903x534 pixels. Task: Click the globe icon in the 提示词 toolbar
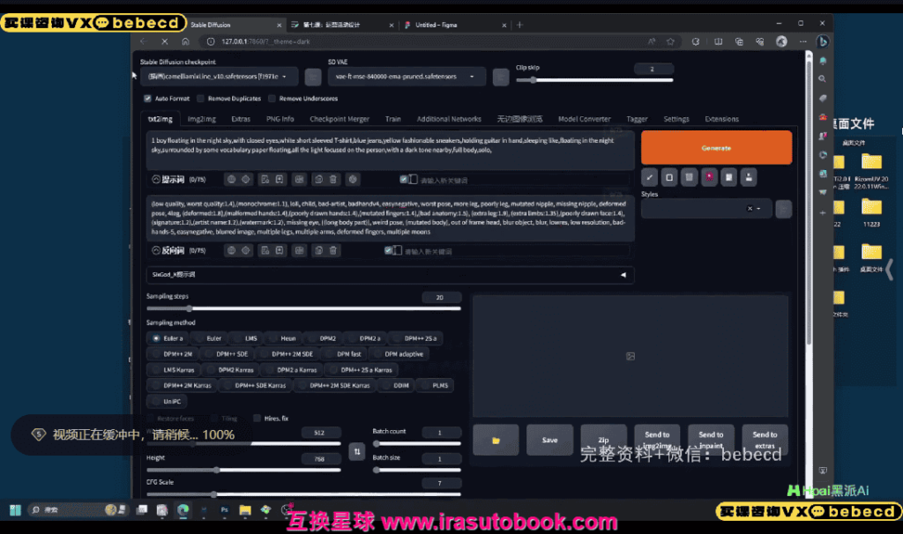[232, 180]
